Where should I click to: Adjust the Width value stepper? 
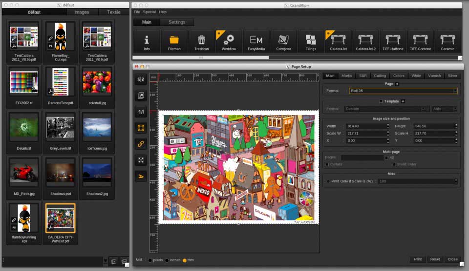388,126
